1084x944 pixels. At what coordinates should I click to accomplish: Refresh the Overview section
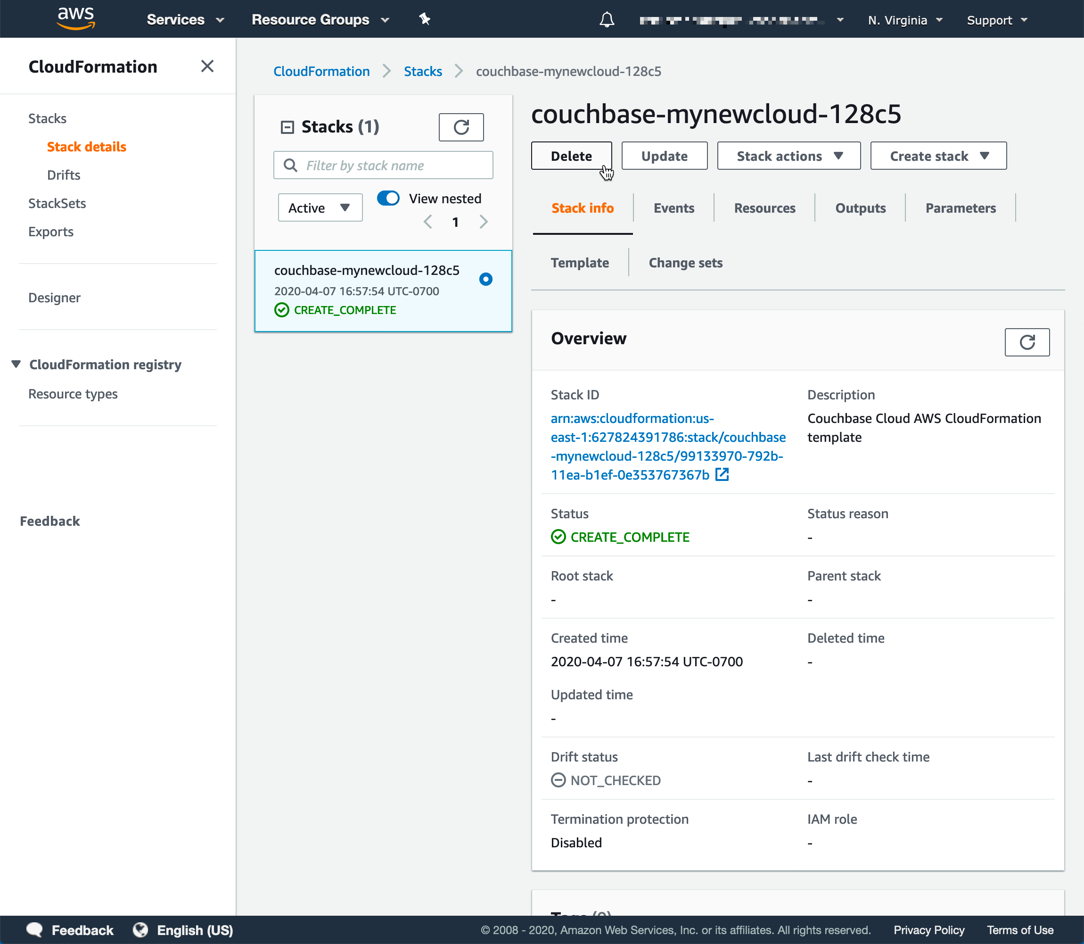point(1027,342)
